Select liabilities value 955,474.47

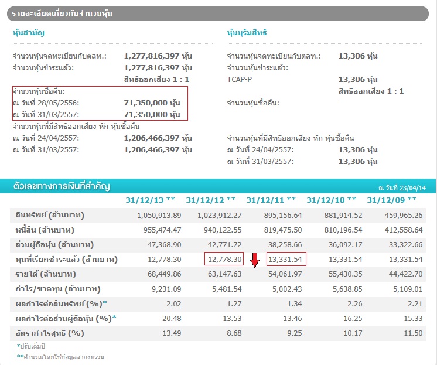click(x=162, y=230)
